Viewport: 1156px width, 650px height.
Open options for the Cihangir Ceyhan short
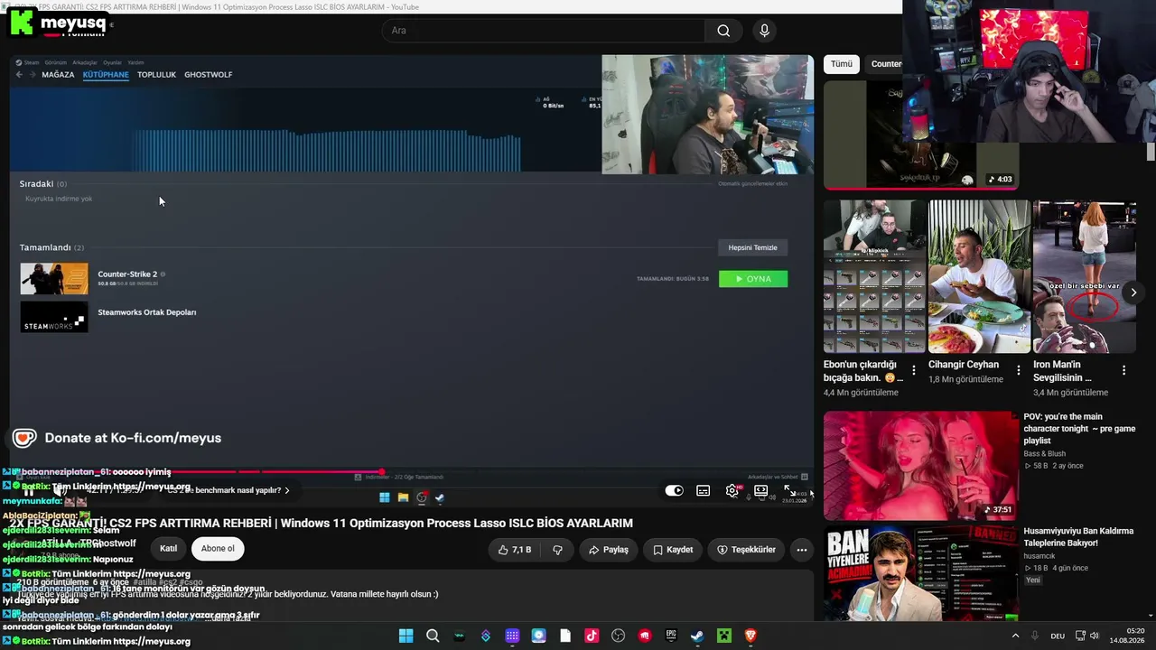1019,370
